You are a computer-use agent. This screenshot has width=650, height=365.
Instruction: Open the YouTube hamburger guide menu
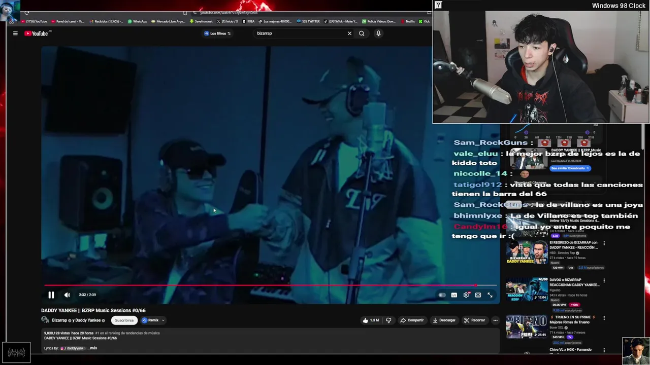pos(15,33)
